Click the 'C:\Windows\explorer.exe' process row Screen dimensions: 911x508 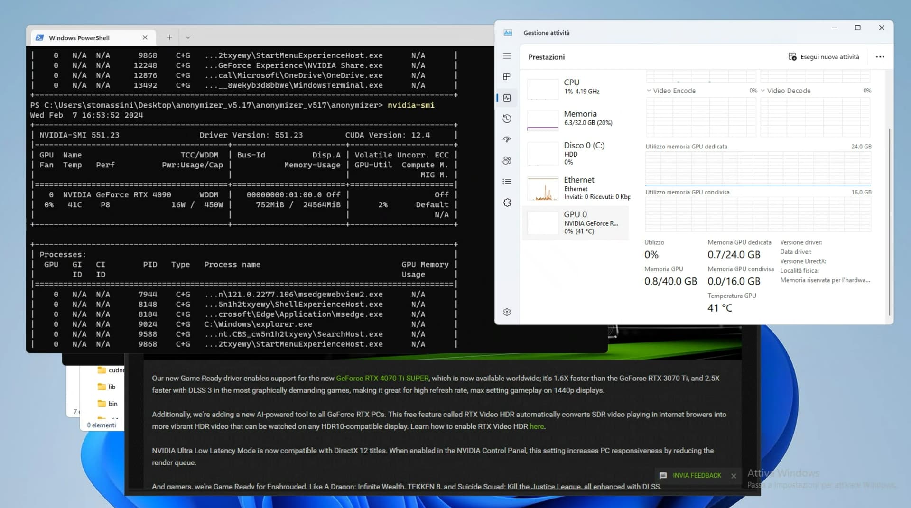pos(244,324)
